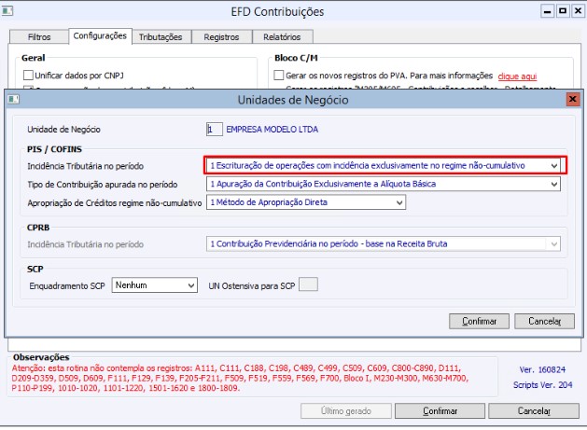Click the 'PIS / COFINS' group heading
This screenshot has height=430, width=587.
54,149
